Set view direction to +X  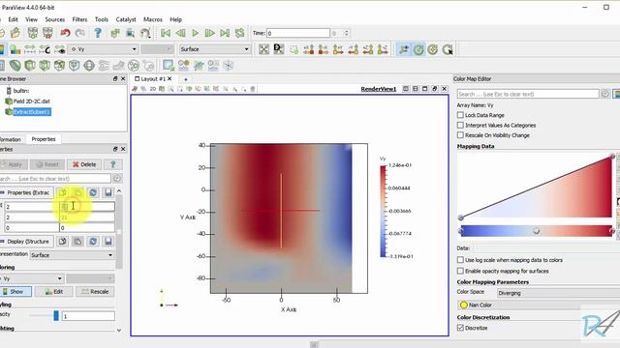(x=308, y=49)
